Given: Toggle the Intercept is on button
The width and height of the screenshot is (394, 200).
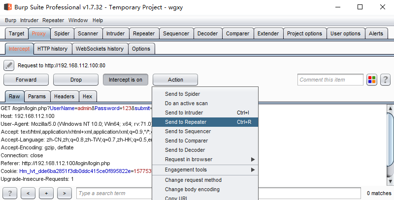Looking at the screenshot, I should click(125, 80).
